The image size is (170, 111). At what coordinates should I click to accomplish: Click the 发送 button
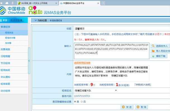click(x=127, y=107)
